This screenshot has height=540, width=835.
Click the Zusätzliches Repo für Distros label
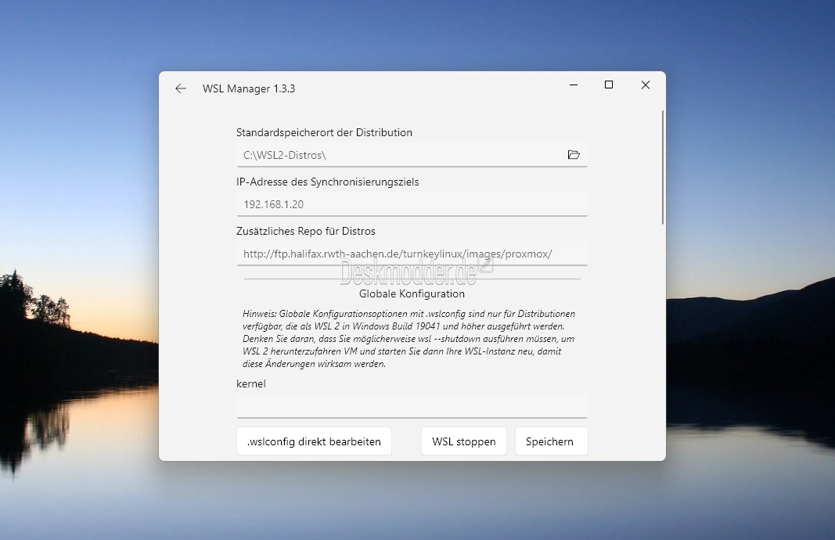coord(306,231)
